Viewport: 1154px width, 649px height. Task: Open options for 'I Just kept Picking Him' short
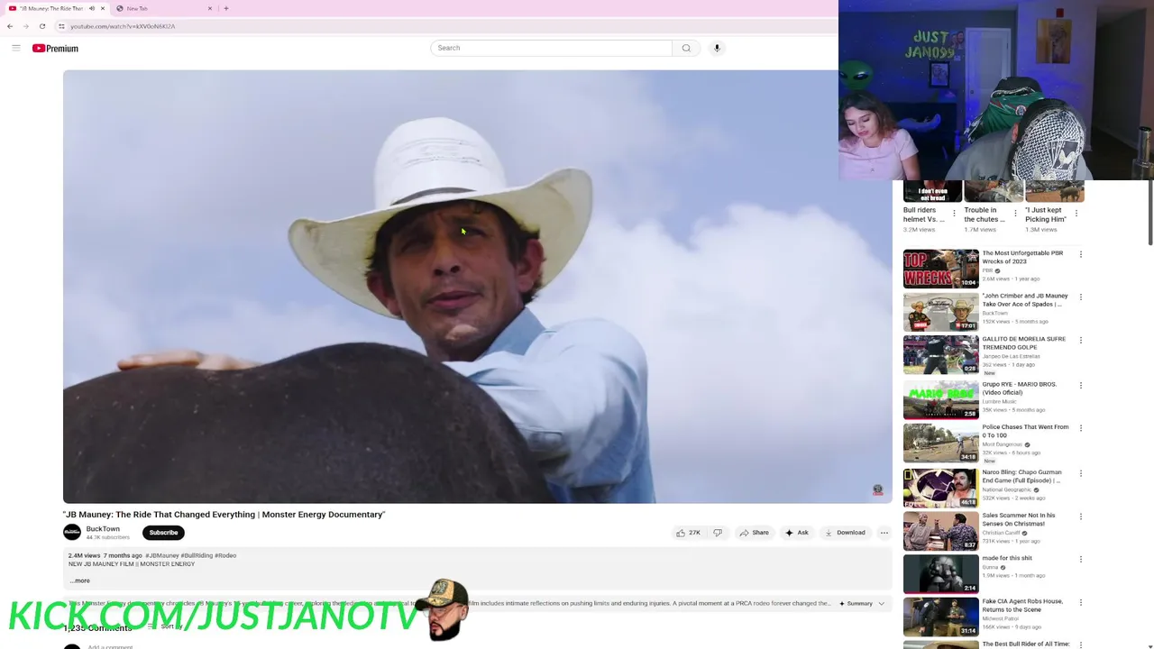1076,214
